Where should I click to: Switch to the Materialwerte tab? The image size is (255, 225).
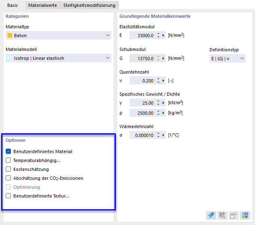43,5
